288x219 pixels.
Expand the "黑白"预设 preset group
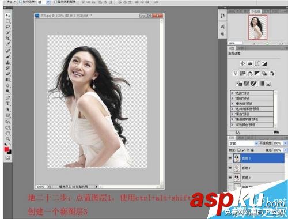[232, 114]
